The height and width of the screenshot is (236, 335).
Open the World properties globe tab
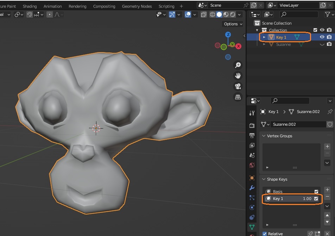[252, 165]
